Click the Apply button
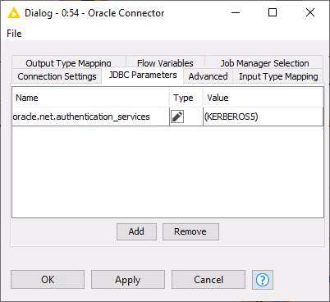 click(128, 280)
